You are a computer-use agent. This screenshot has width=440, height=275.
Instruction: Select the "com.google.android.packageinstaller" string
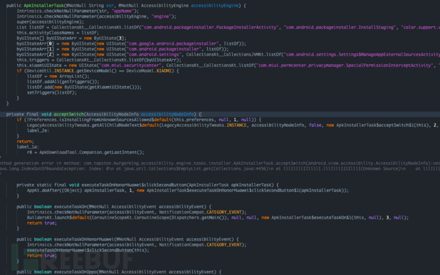click(x=173, y=43)
